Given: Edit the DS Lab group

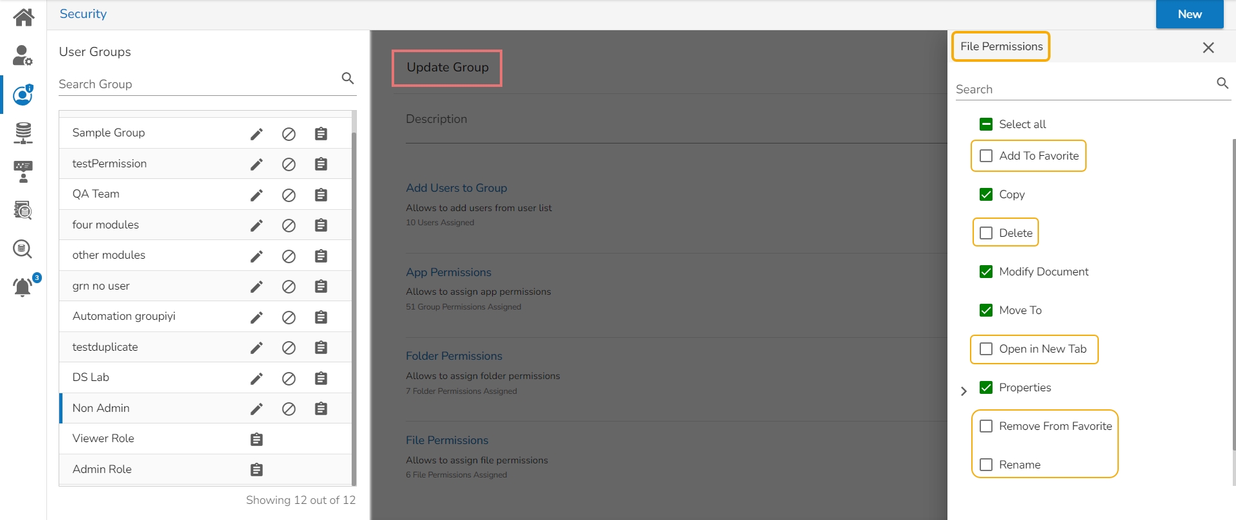Looking at the screenshot, I should pyautogui.click(x=256, y=378).
